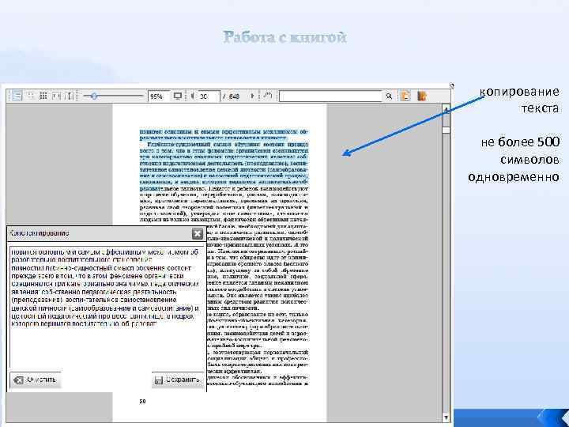Click the copy text page icon
Viewport: 569px width, 427px height.
[405, 96]
